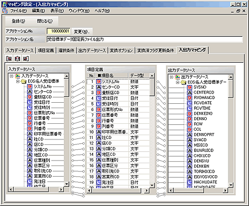
Task: Click third mapping toolbar icon below tabs
Action: [26, 58]
